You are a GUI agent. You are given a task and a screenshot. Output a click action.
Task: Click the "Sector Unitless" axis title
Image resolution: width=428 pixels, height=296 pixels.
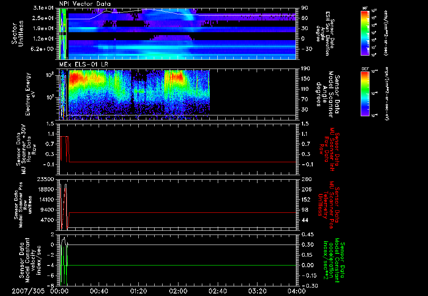click(18, 33)
